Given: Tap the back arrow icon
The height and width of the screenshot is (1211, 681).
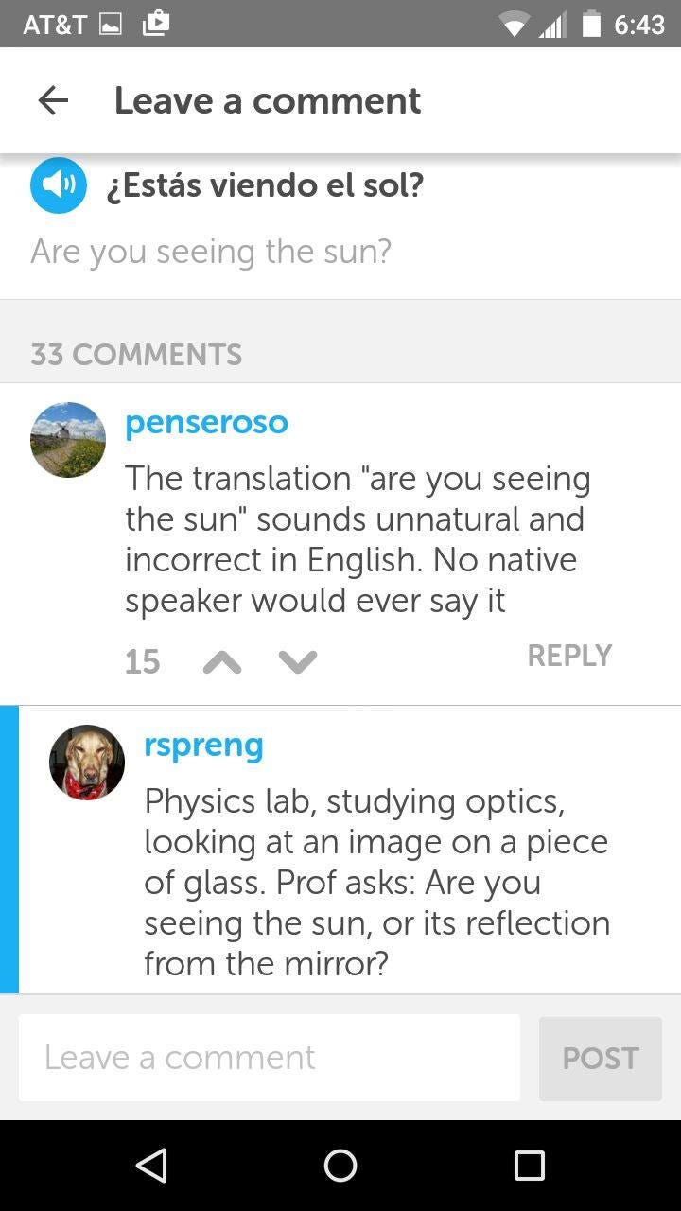Looking at the screenshot, I should pos(53,100).
